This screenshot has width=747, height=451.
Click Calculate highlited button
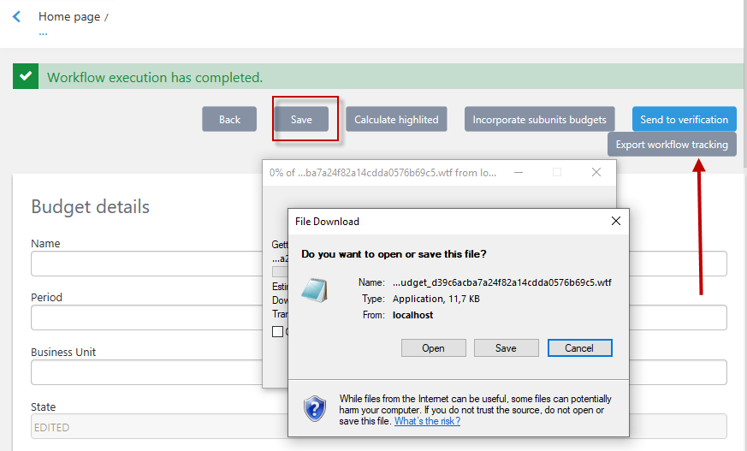(396, 119)
